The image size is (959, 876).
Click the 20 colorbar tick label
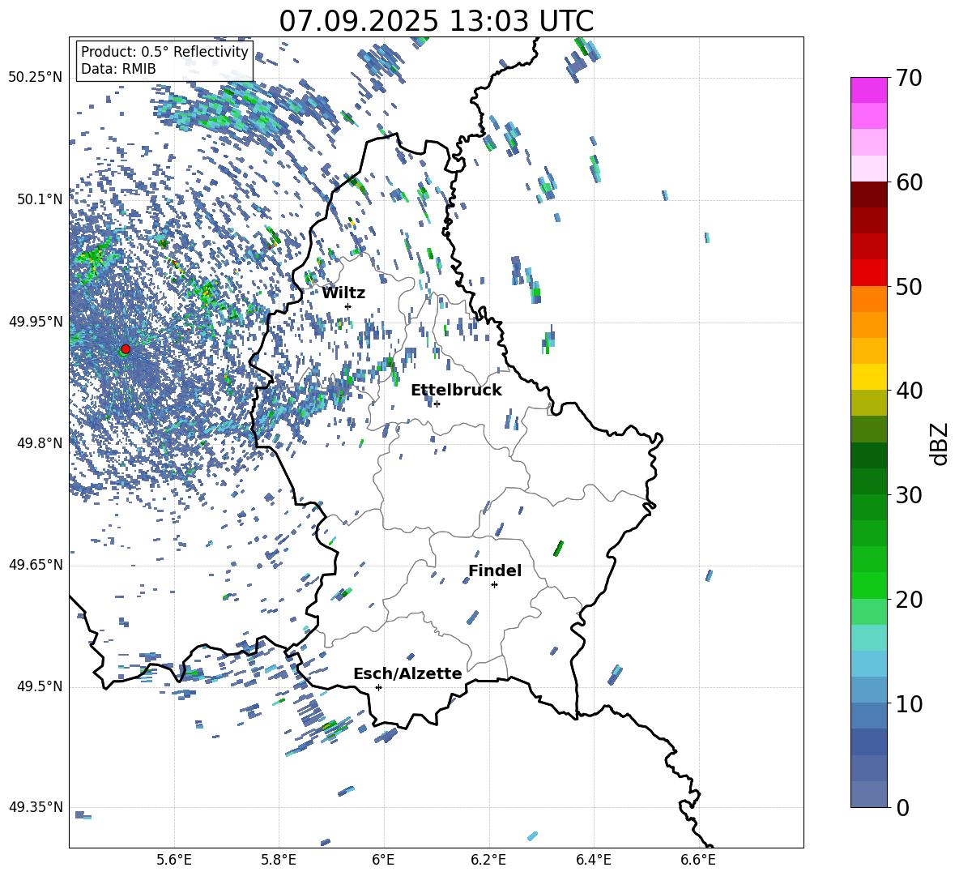(x=910, y=600)
